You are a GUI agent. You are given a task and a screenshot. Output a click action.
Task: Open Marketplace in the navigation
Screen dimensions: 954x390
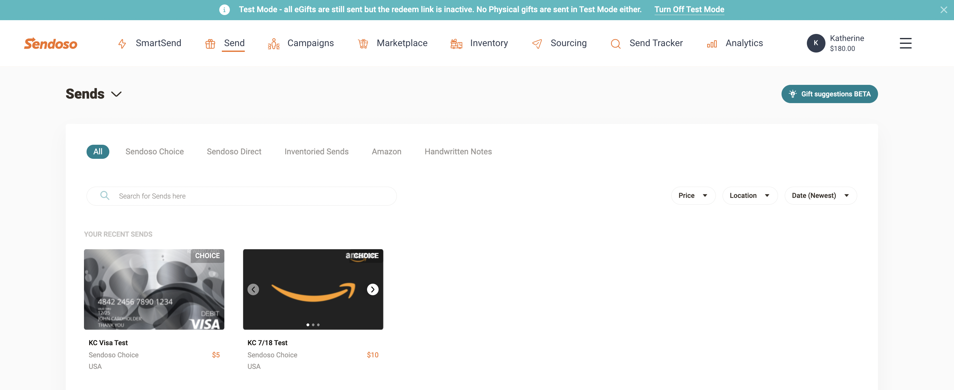[402, 43]
